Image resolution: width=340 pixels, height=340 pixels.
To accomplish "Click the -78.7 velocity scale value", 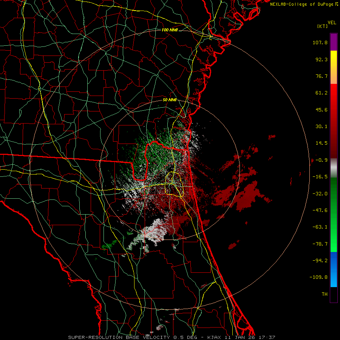I will [x=320, y=244].
